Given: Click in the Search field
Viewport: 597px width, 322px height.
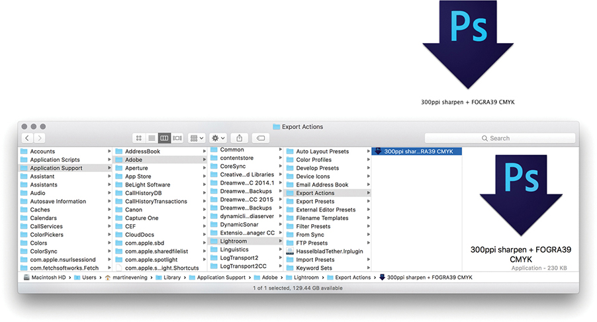Looking at the screenshot, I should (x=500, y=138).
